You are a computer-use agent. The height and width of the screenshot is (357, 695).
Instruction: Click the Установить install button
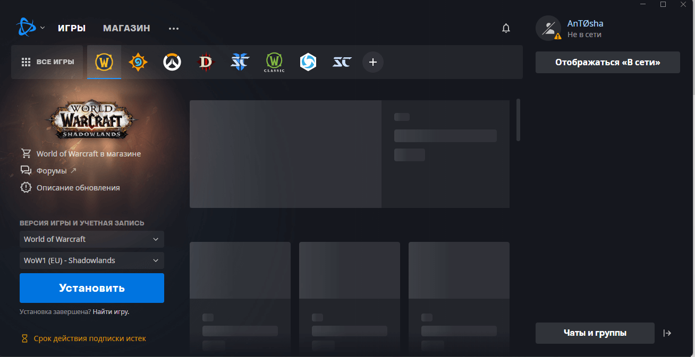click(92, 288)
